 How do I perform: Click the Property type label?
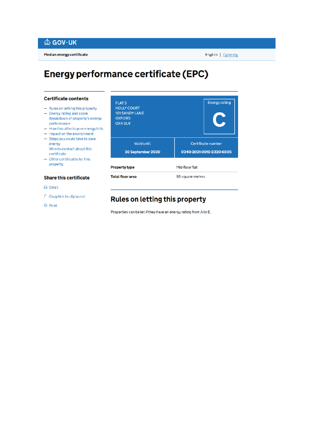click(x=122, y=167)
